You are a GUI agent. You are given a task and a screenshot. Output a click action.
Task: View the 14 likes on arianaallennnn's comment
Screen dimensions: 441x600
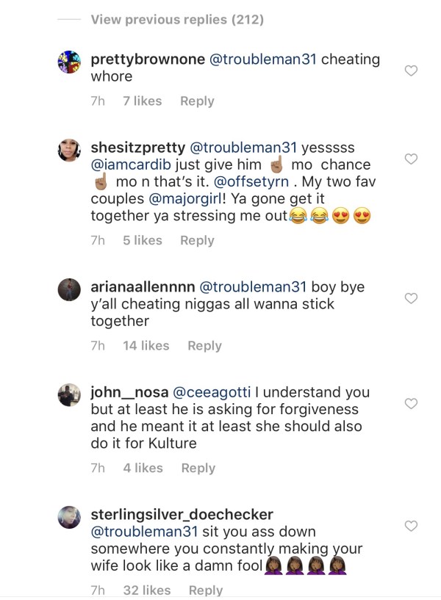click(146, 345)
